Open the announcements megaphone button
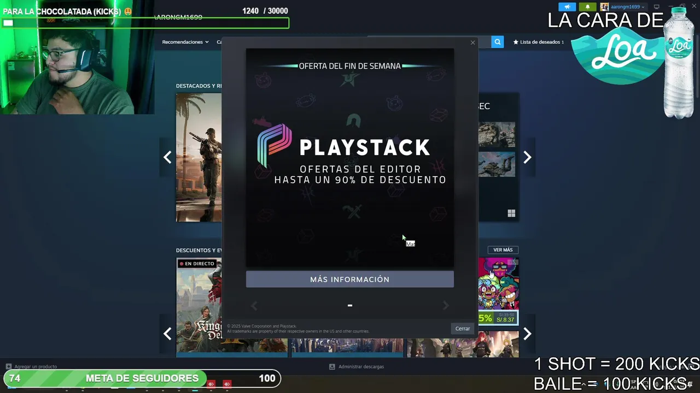 coord(567,7)
